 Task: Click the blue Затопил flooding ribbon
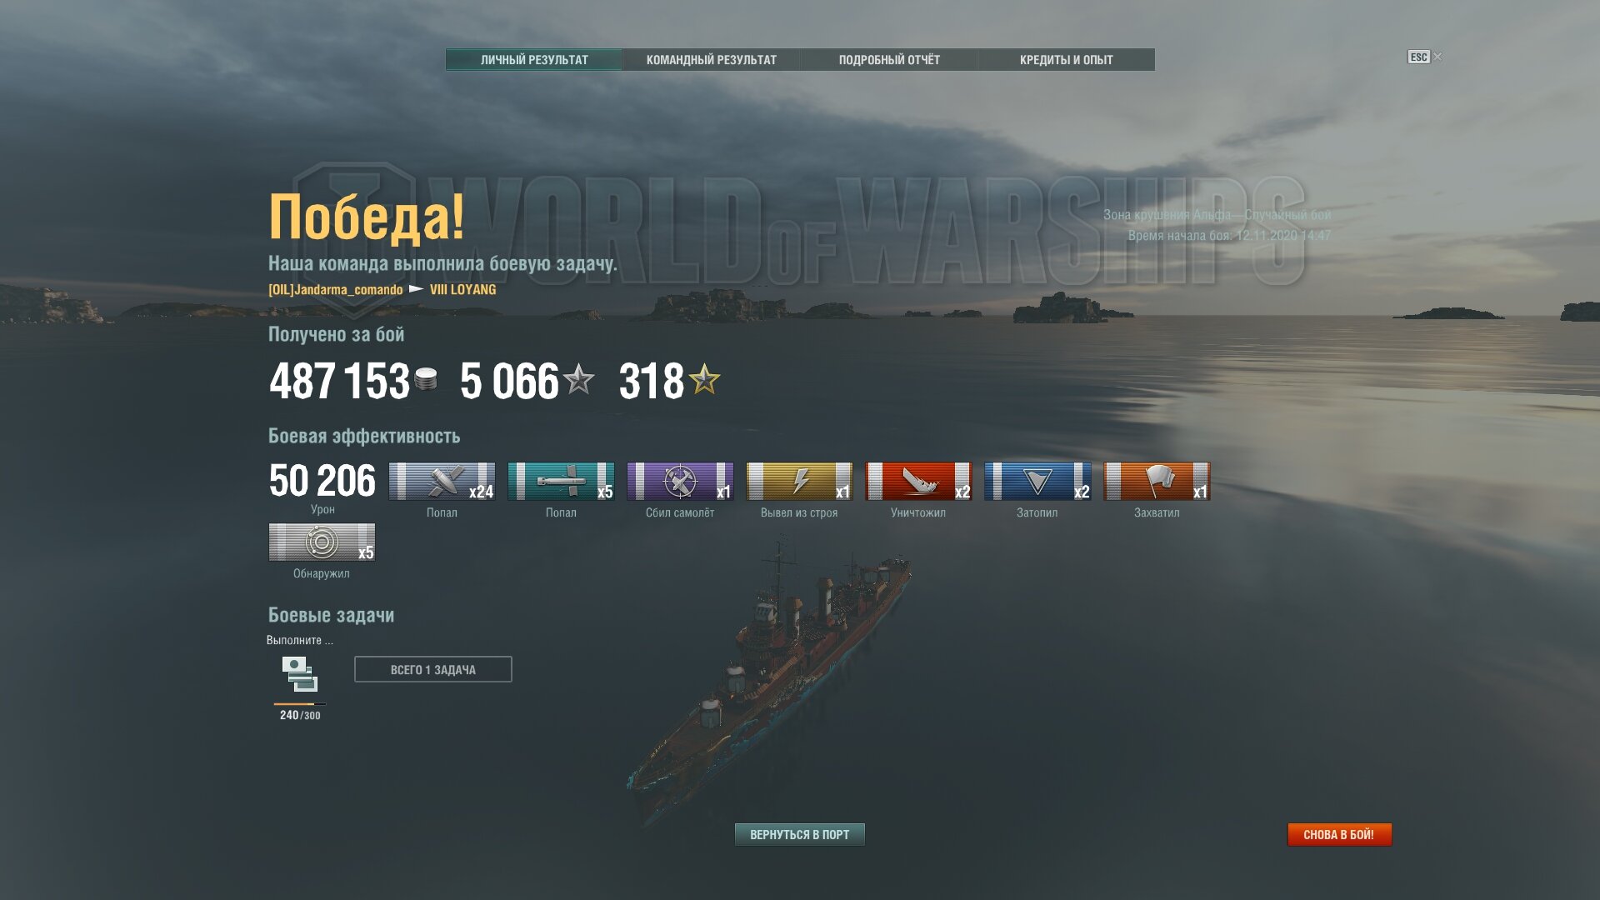[1037, 482]
